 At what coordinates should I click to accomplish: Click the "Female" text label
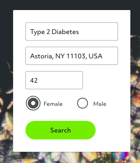coord(53,104)
